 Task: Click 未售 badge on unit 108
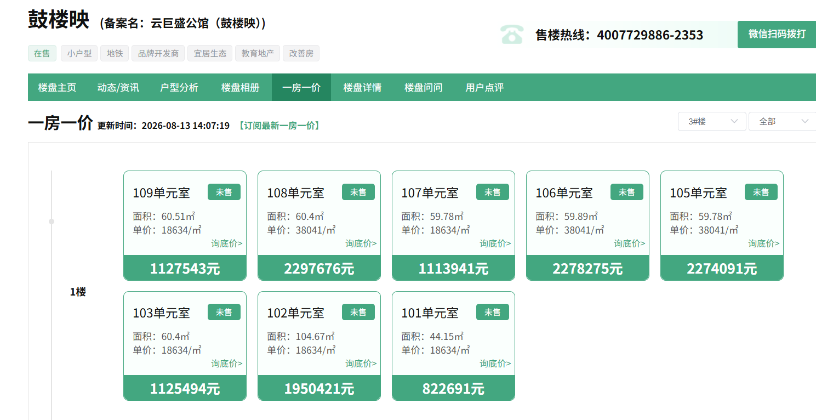click(358, 192)
